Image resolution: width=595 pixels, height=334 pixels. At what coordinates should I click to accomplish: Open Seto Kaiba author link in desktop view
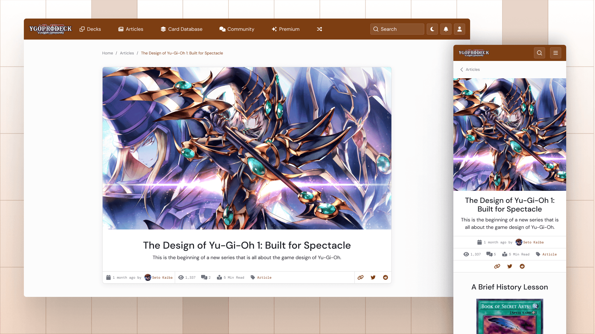[162, 277]
